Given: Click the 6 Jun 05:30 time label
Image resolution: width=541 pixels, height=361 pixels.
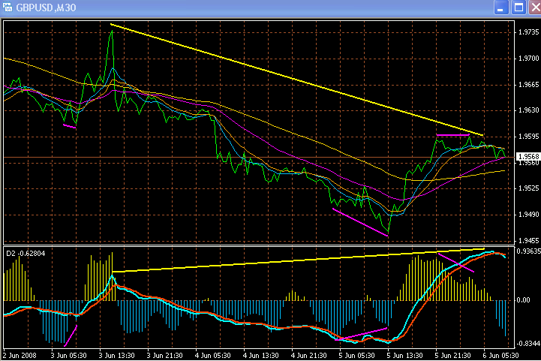Looking at the screenshot, I should 500,356.
